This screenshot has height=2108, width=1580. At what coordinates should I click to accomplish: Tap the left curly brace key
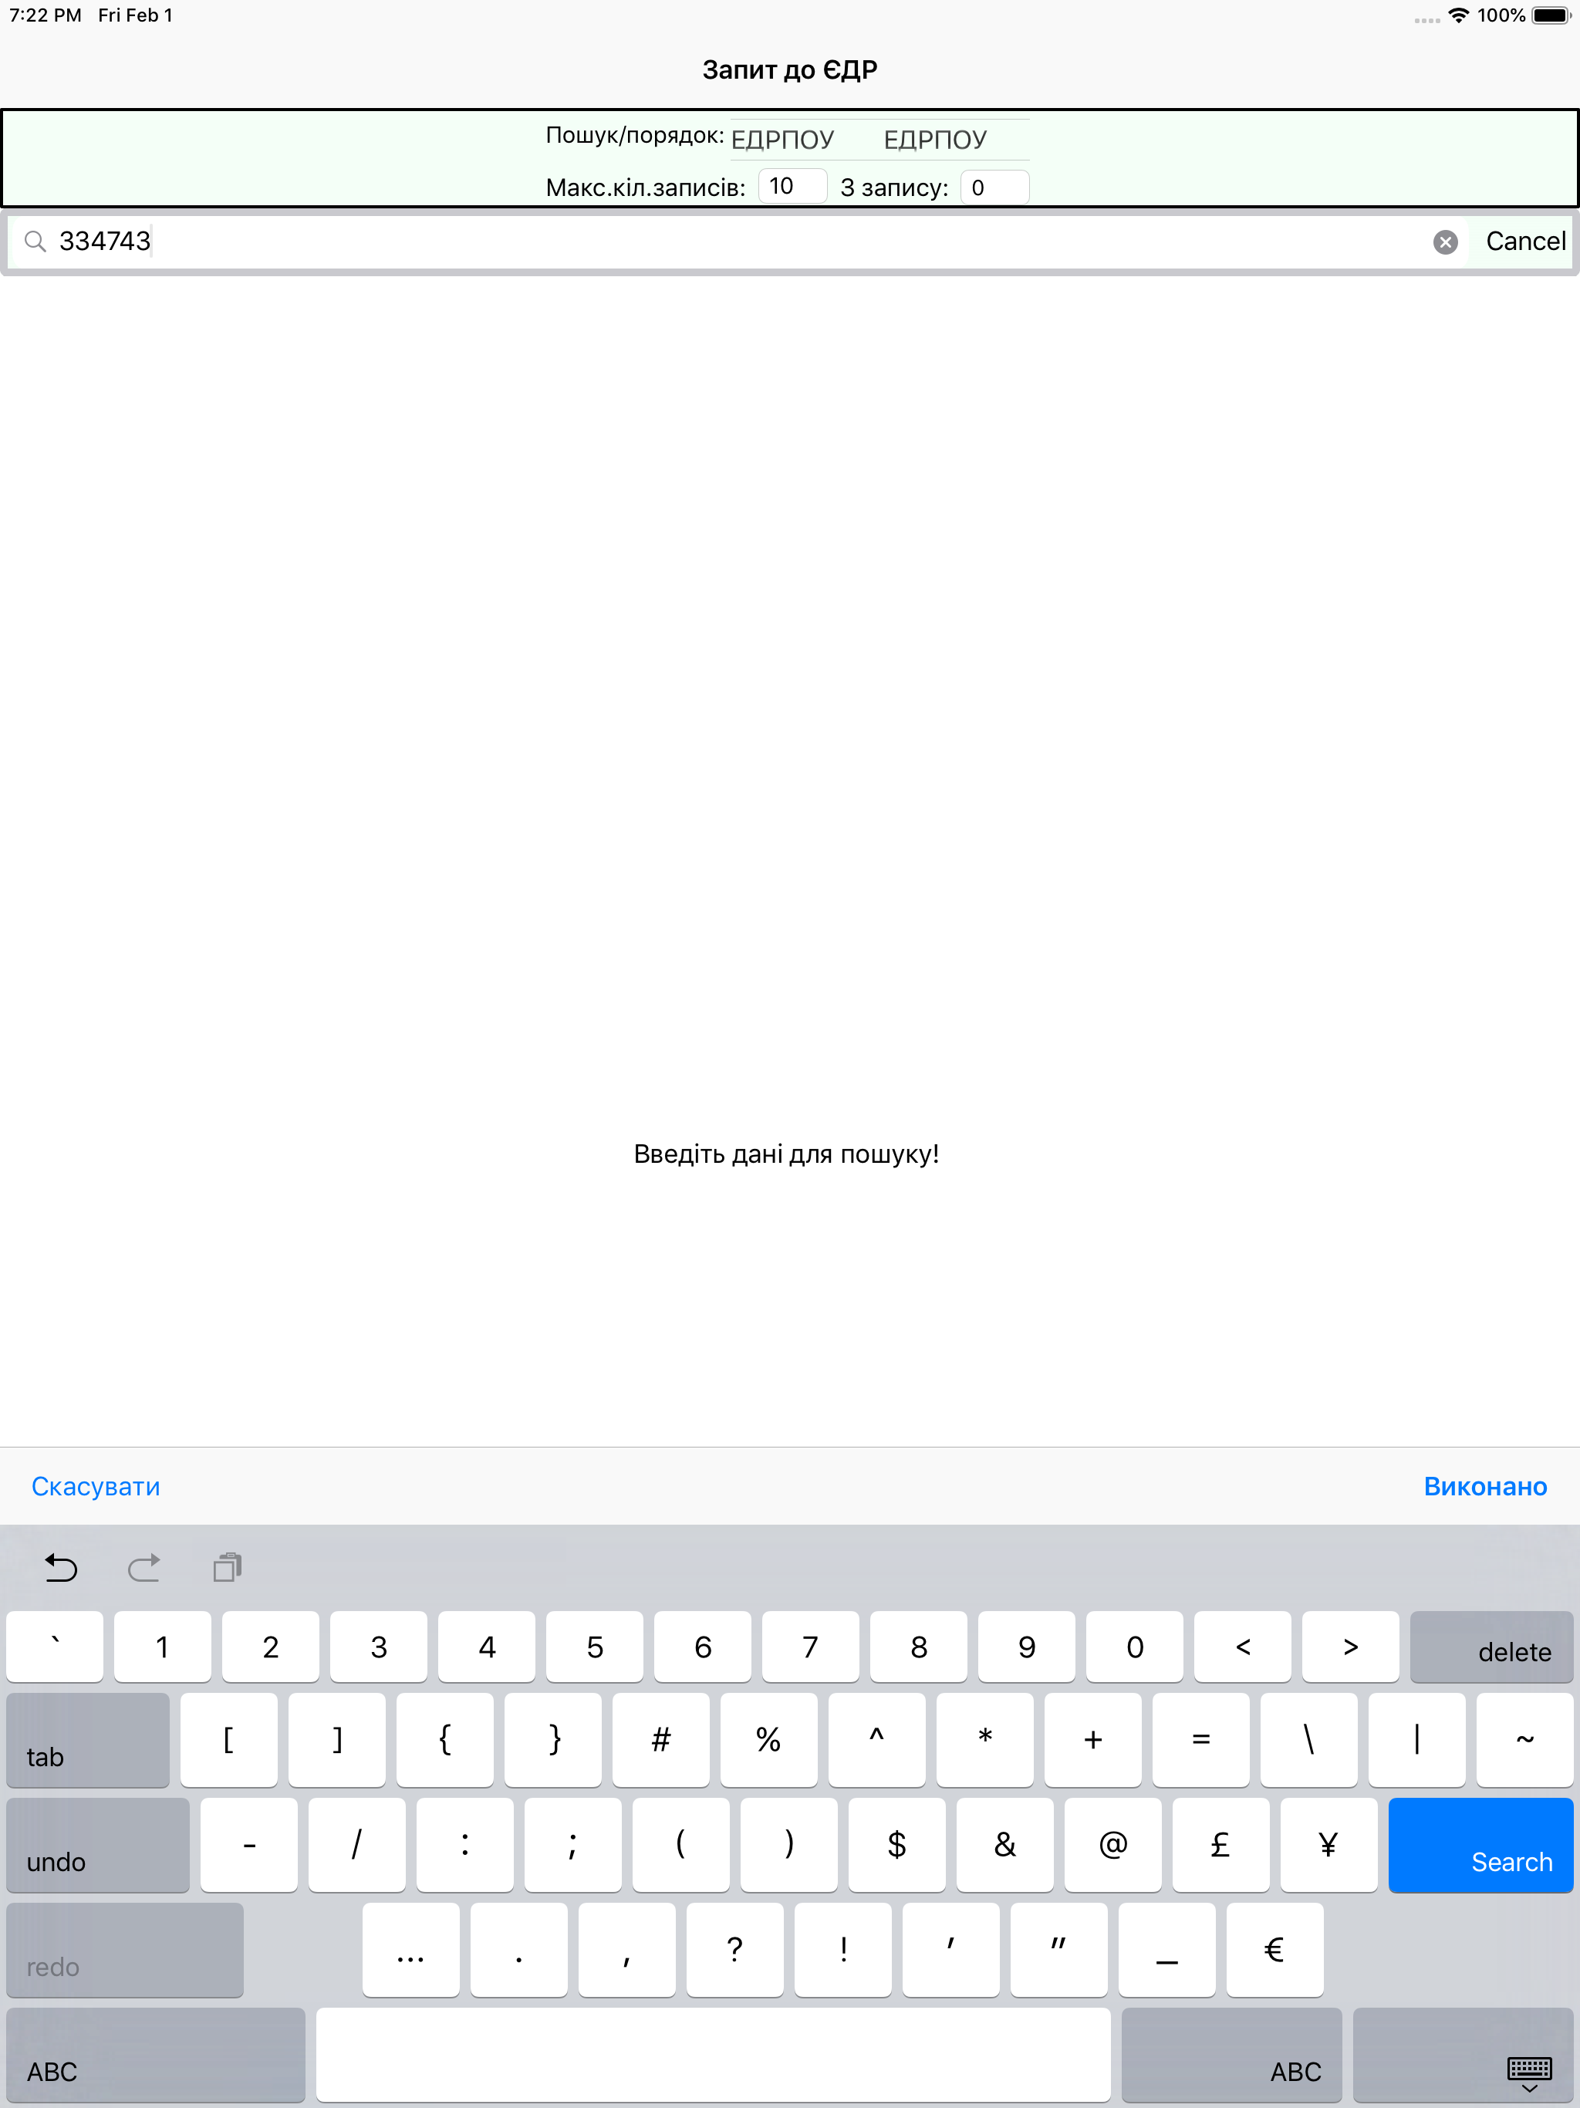445,1740
